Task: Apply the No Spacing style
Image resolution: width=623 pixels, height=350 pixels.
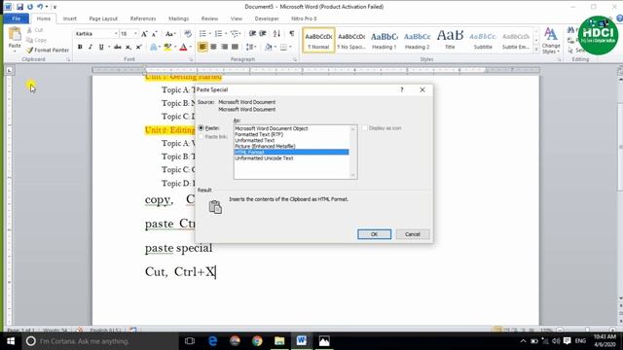Action: point(351,40)
